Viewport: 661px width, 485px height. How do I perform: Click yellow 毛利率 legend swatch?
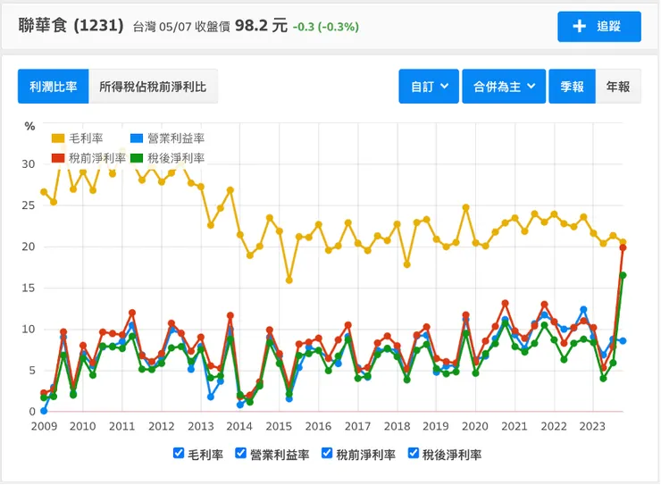[x=58, y=138]
